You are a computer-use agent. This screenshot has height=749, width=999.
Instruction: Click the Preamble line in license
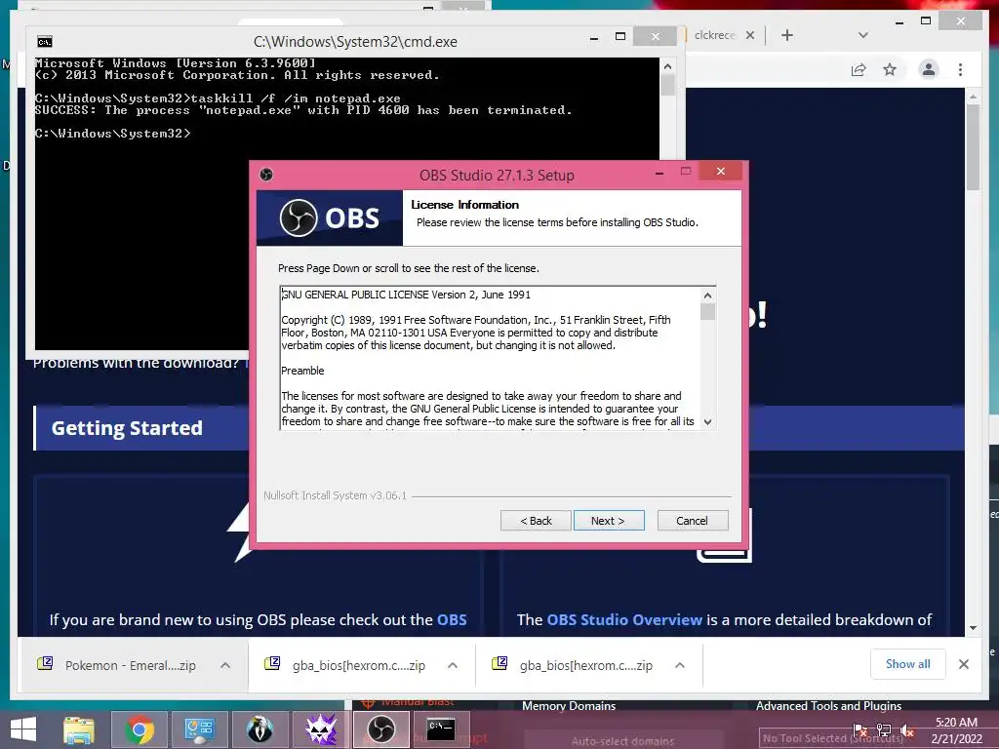[302, 371]
